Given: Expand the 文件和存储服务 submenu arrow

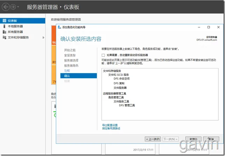Looking at the screenshot, I should tap(43, 37).
